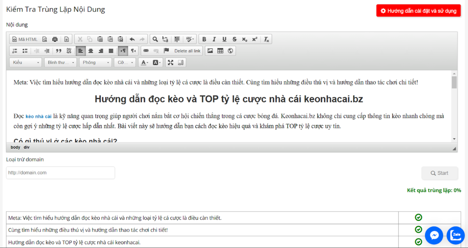Viewport: 468px width, 248px height.
Task: Toggle Strikethrough formatting
Action: pyautogui.click(x=234, y=39)
